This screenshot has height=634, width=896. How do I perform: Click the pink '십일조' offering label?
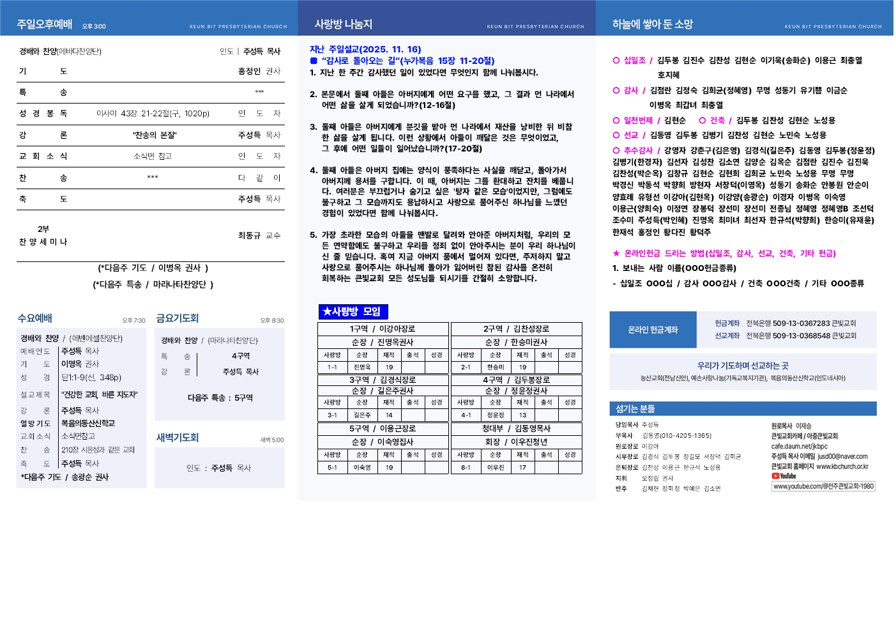pyautogui.click(x=635, y=61)
